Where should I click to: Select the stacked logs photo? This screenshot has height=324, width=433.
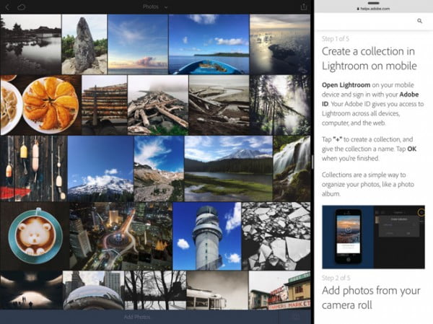[104, 105]
